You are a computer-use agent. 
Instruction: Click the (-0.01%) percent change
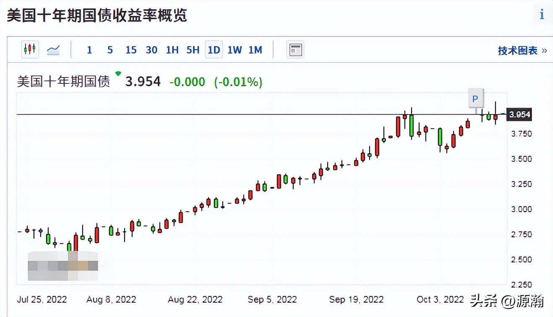tap(238, 82)
